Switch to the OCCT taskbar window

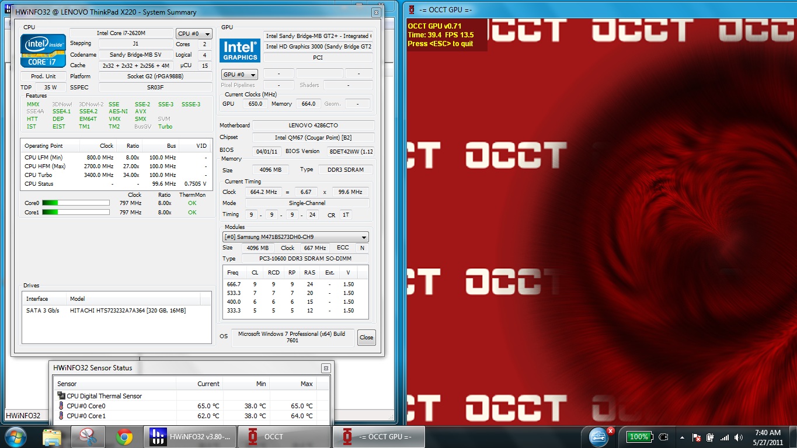pyautogui.click(x=284, y=437)
